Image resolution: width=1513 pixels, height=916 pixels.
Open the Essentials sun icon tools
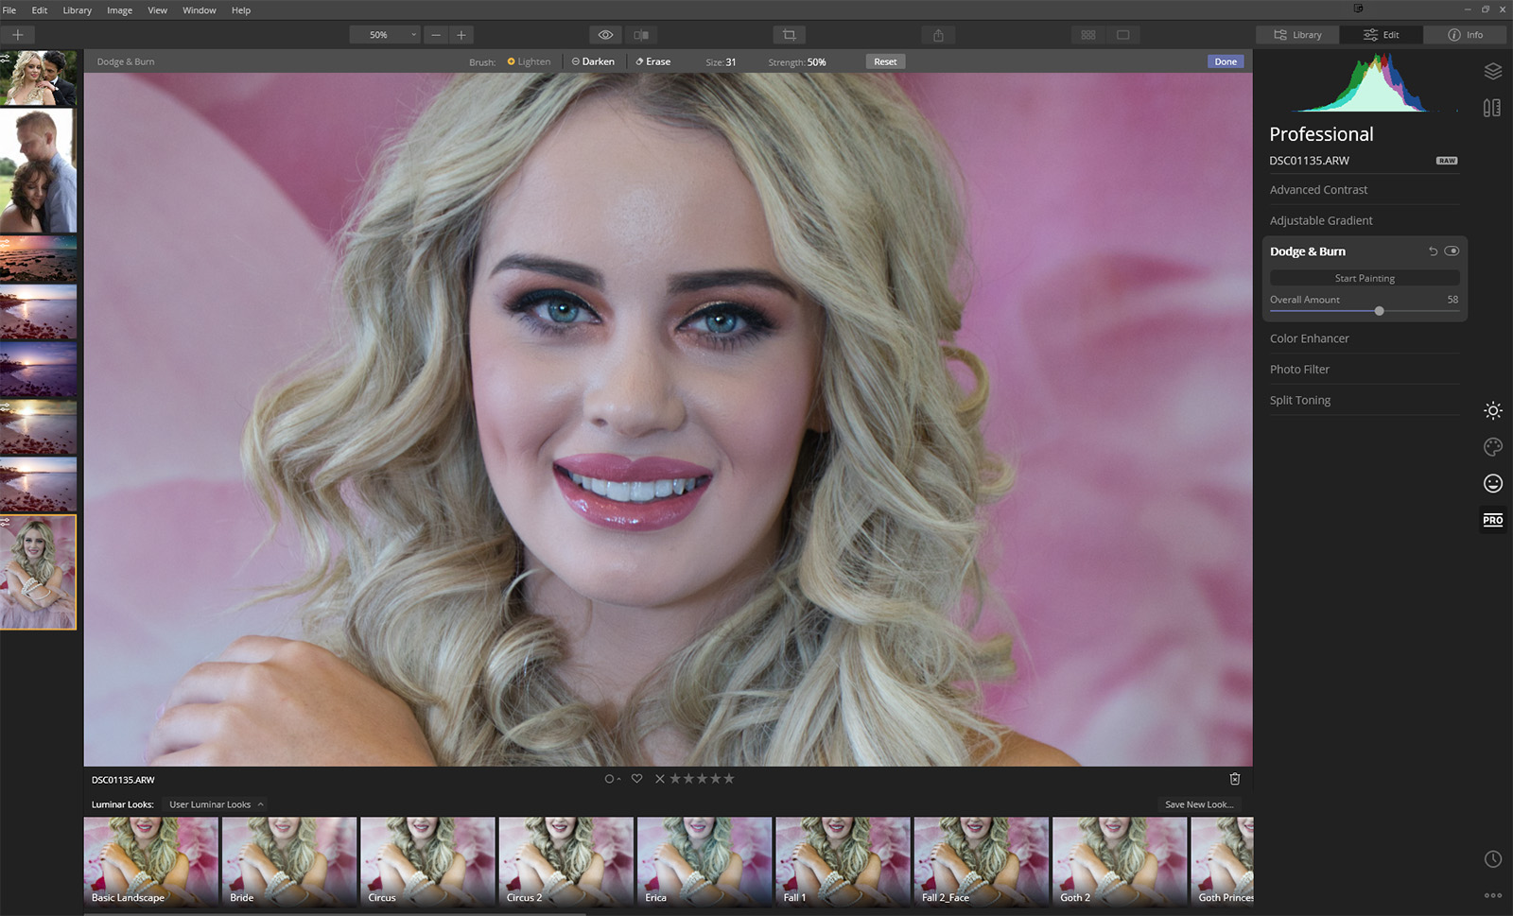tap(1492, 410)
